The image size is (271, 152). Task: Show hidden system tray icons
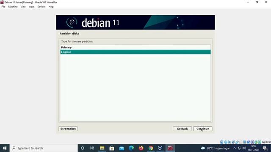pyautogui.click(x=235, y=148)
